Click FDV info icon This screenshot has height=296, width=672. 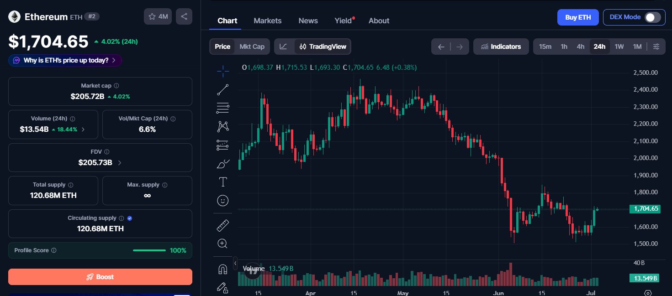[x=106, y=152]
